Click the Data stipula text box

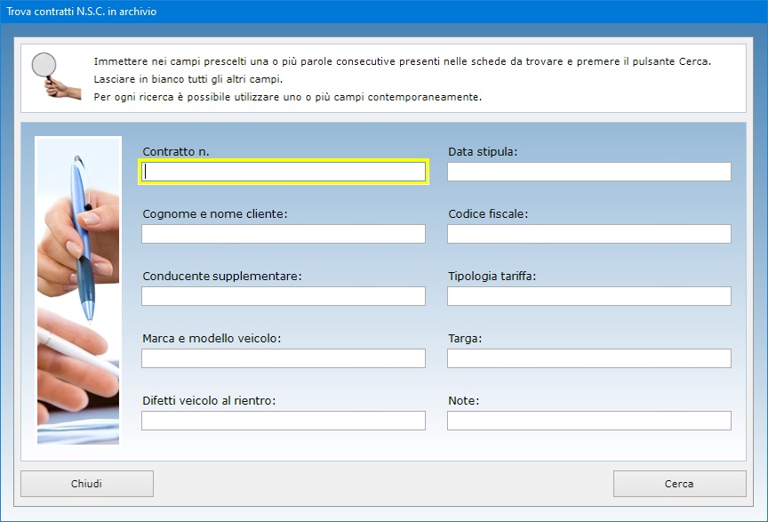point(588,172)
